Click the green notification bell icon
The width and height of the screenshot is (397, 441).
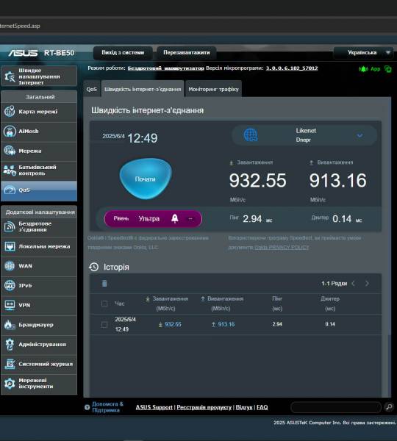(363, 69)
